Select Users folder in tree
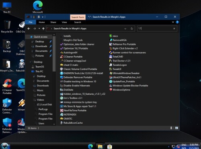This screenshot has height=149, width=201. point(39,123)
